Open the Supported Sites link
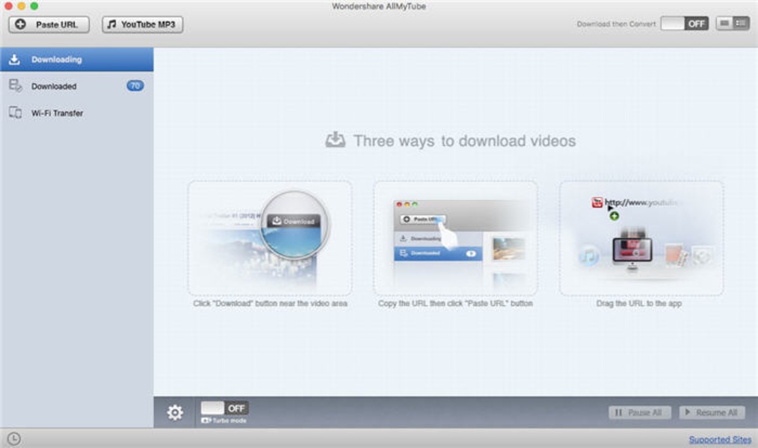This screenshot has height=448, width=758. click(x=720, y=440)
